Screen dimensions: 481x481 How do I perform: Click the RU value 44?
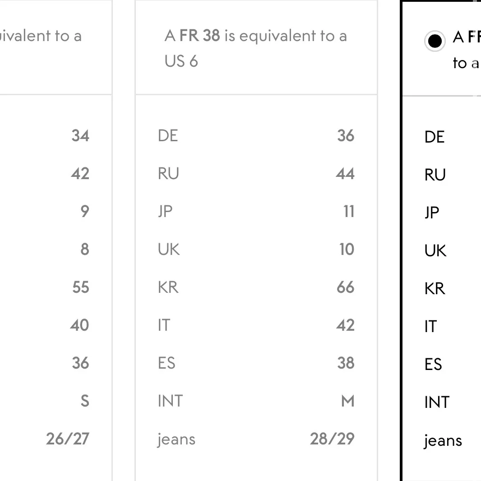[345, 174]
